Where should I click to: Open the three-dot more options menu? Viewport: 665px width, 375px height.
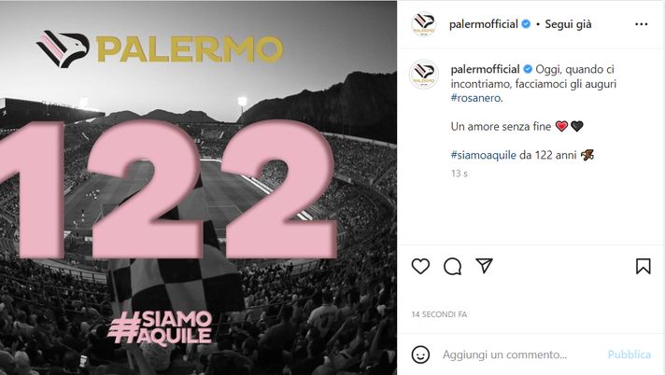tap(642, 24)
